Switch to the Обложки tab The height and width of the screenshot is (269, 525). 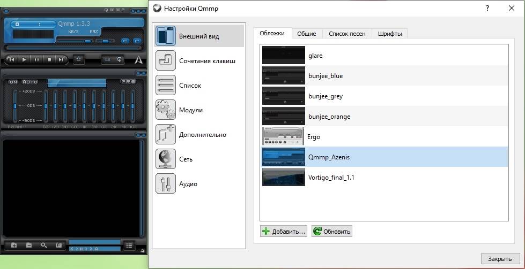click(x=272, y=33)
